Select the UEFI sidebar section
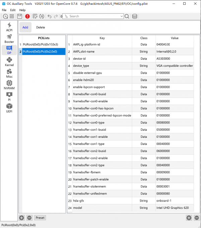 [9, 108]
